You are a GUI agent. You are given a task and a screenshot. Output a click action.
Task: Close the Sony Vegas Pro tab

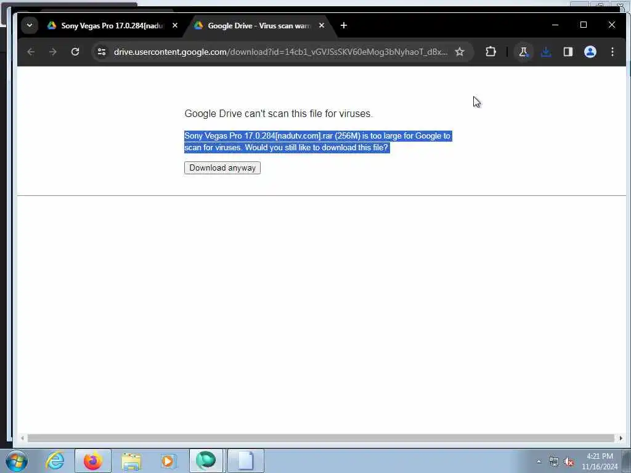175,25
